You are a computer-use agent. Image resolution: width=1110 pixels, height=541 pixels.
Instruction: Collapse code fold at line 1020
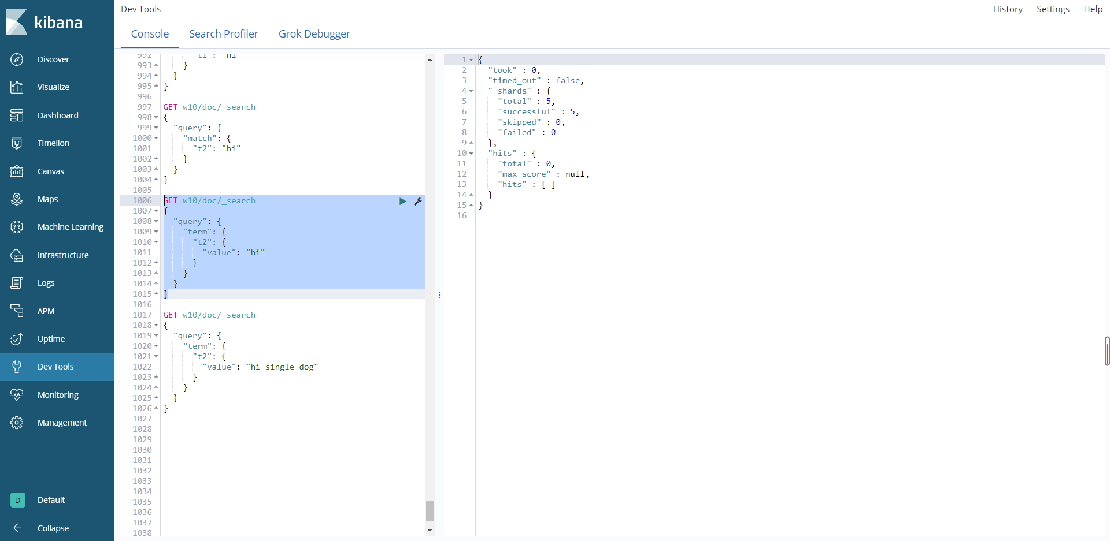(x=156, y=346)
